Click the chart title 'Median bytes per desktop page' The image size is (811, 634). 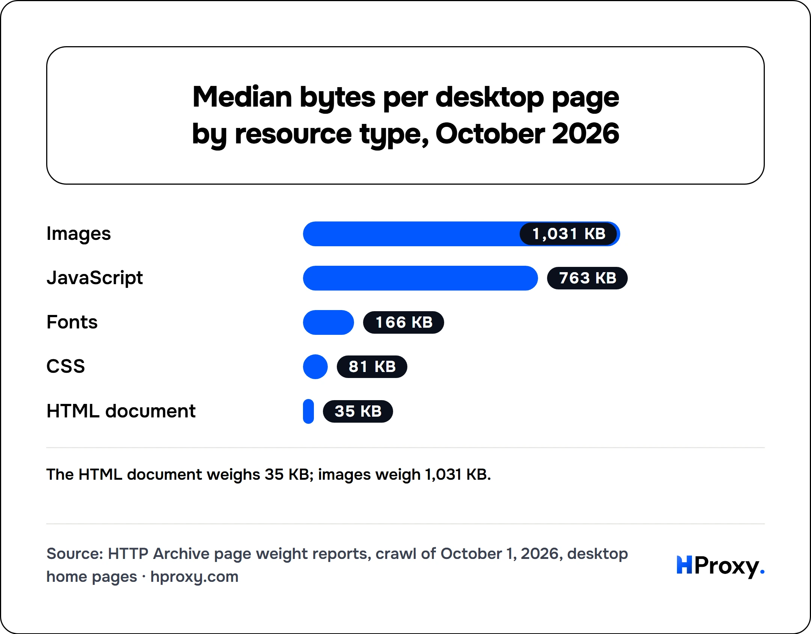(405, 115)
